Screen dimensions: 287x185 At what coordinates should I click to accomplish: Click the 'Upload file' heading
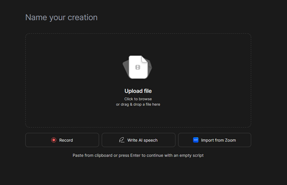[x=138, y=91]
